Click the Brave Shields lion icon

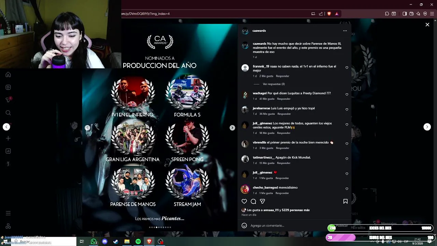(329, 14)
